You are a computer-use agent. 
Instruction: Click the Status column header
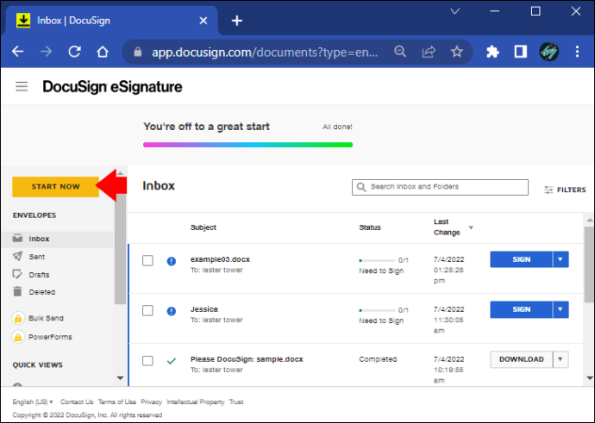370,227
